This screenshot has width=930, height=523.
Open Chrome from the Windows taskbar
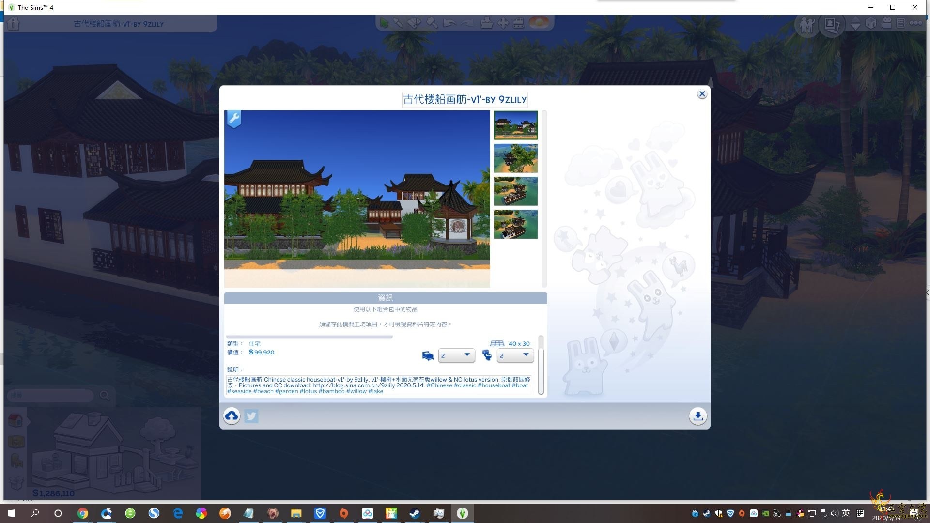[x=83, y=513]
